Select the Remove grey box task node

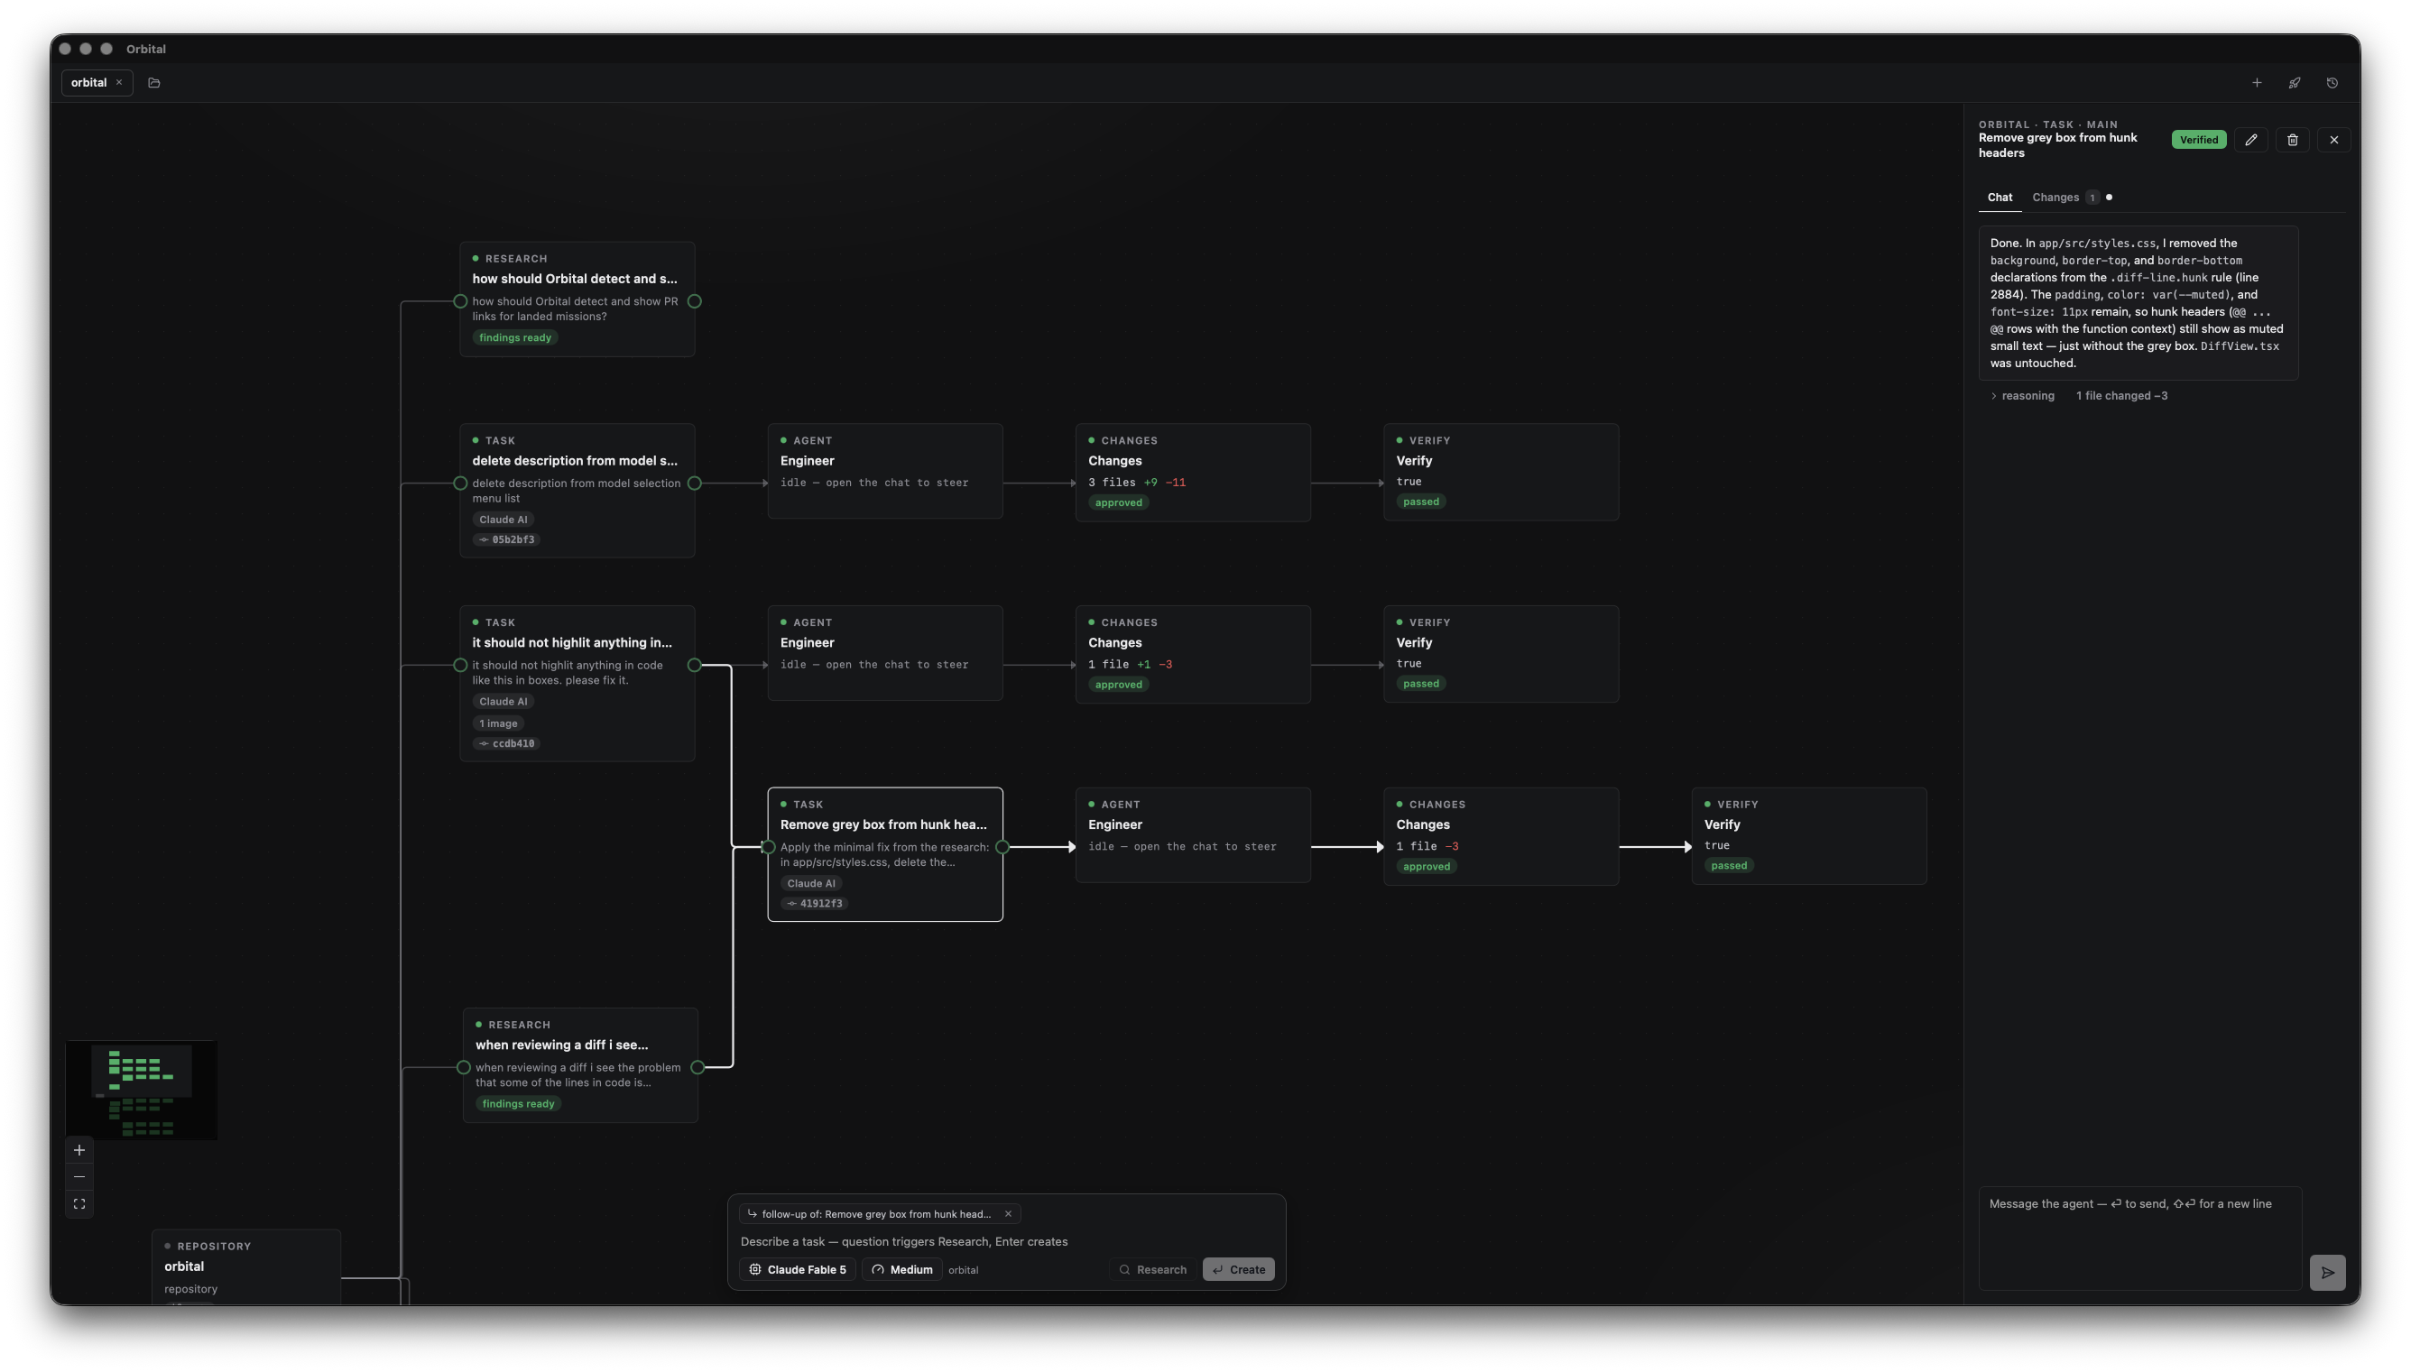point(885,854)
